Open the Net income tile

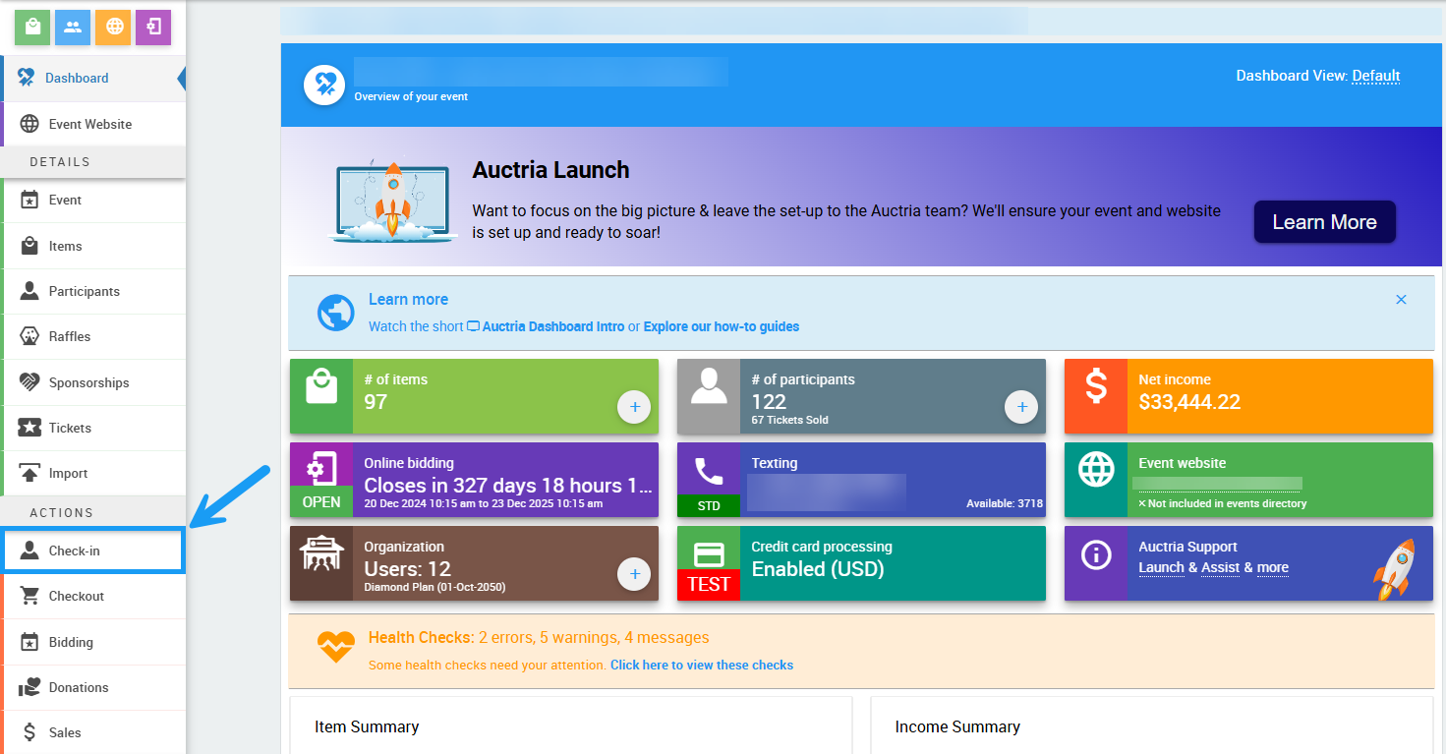1247,396
